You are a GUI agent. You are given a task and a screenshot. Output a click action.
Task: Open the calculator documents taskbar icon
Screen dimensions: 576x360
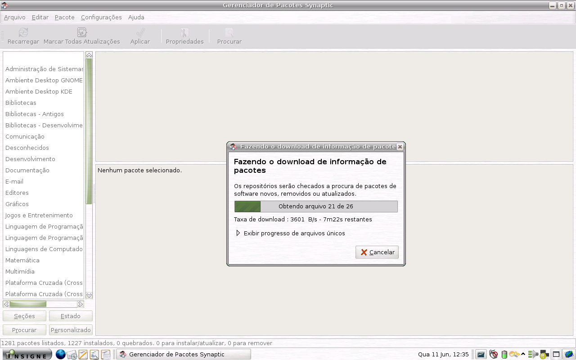tap(105, 355)
